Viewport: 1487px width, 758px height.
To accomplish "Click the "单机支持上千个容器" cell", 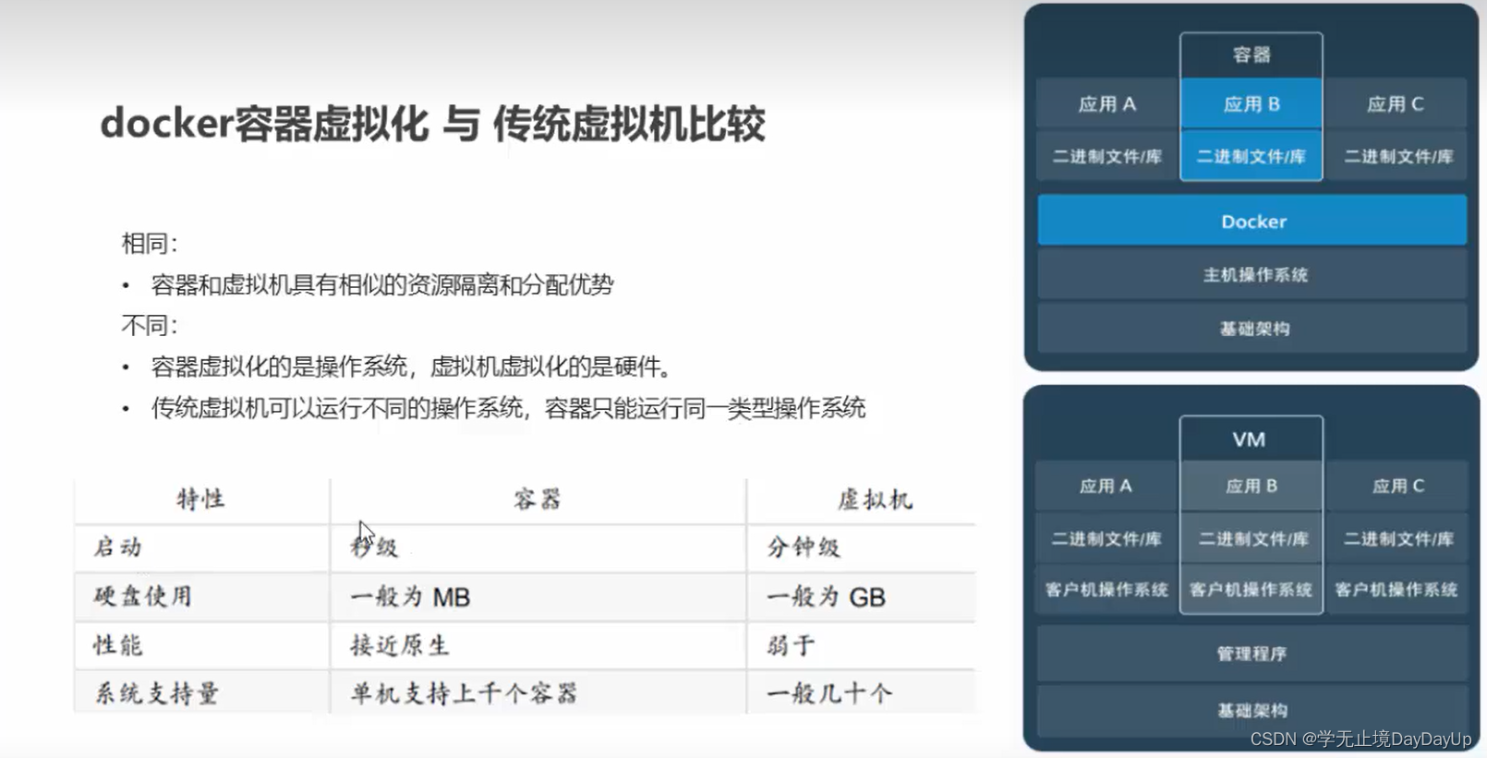I will pyautogui.click(x=464, y=693).
